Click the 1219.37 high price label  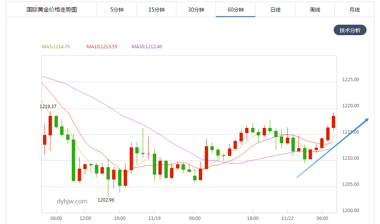(x=48, y=107)
